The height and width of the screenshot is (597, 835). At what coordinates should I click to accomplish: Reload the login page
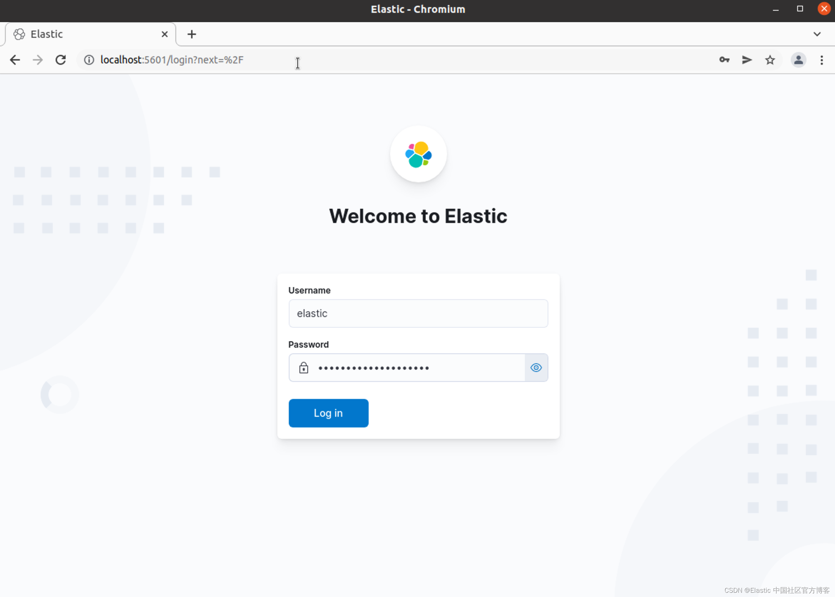61,60
